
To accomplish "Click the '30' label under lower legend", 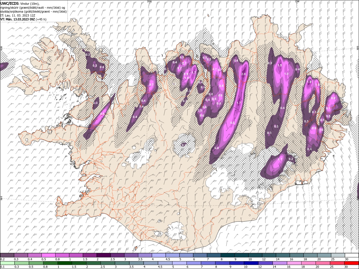I will tap(346, 267).
